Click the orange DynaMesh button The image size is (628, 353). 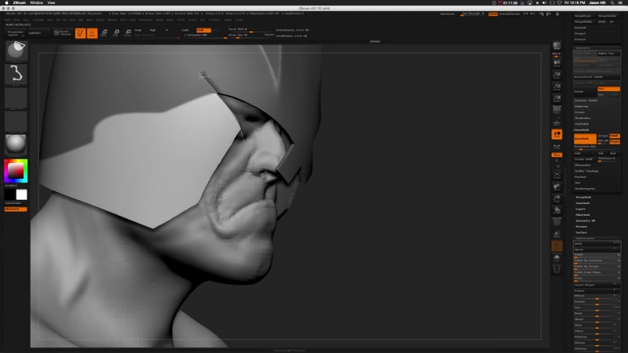coord(585,139)
